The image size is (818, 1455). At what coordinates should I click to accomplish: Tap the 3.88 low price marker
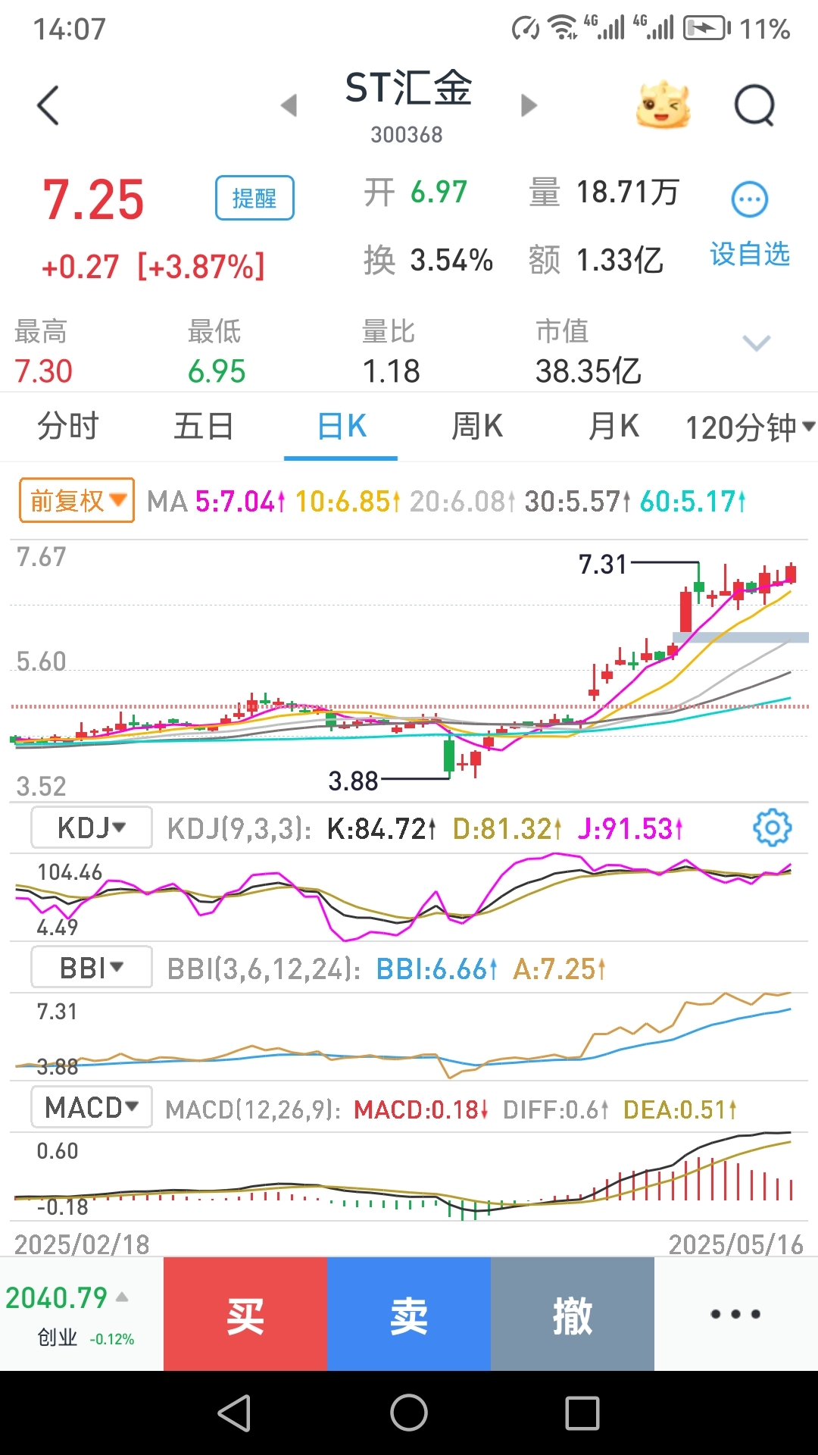pyautogui.click(x=353, y=781)
